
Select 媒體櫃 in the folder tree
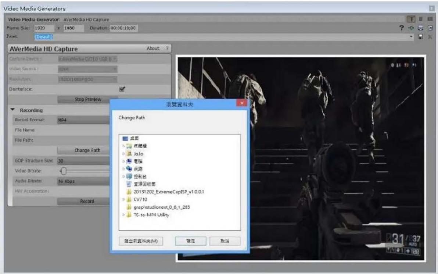pyautogui.click(x=140, y=146)
